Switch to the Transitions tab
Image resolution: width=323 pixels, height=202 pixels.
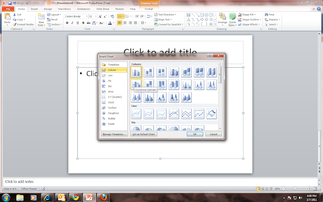[x=64, y=9]
